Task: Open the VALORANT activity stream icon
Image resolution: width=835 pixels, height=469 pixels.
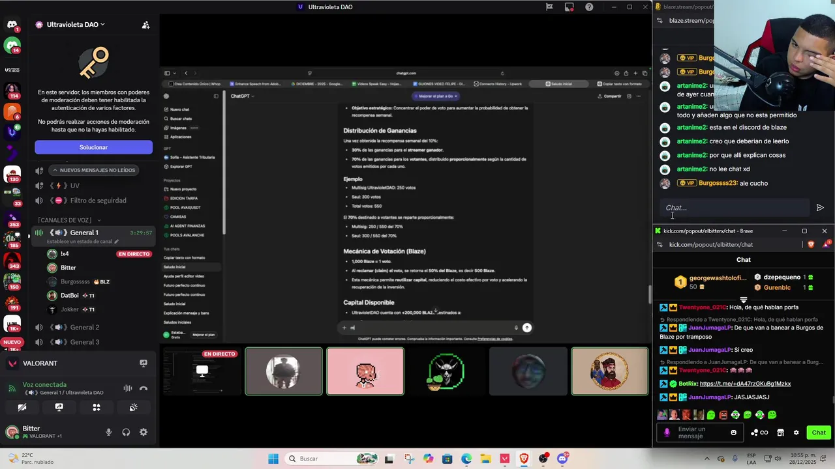Action: coord(144,363)
